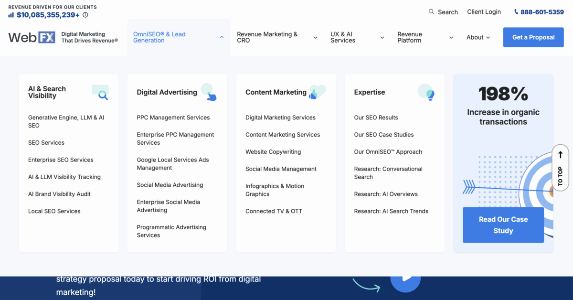
Task: Select Website Copywriting
Action: coord(273,152)
